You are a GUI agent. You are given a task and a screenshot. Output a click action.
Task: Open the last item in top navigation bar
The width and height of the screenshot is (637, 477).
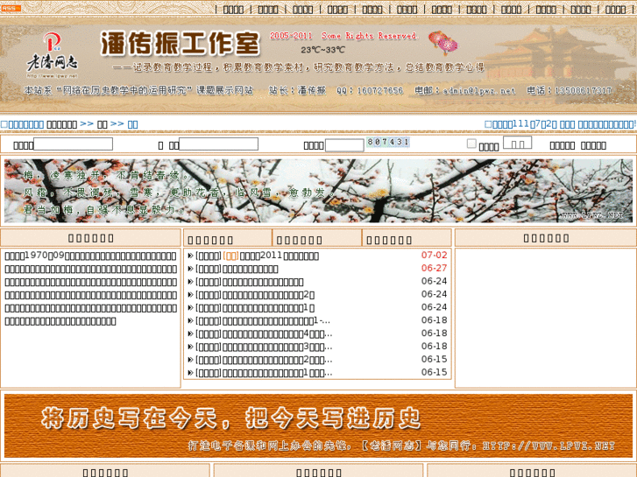point(615,10)
